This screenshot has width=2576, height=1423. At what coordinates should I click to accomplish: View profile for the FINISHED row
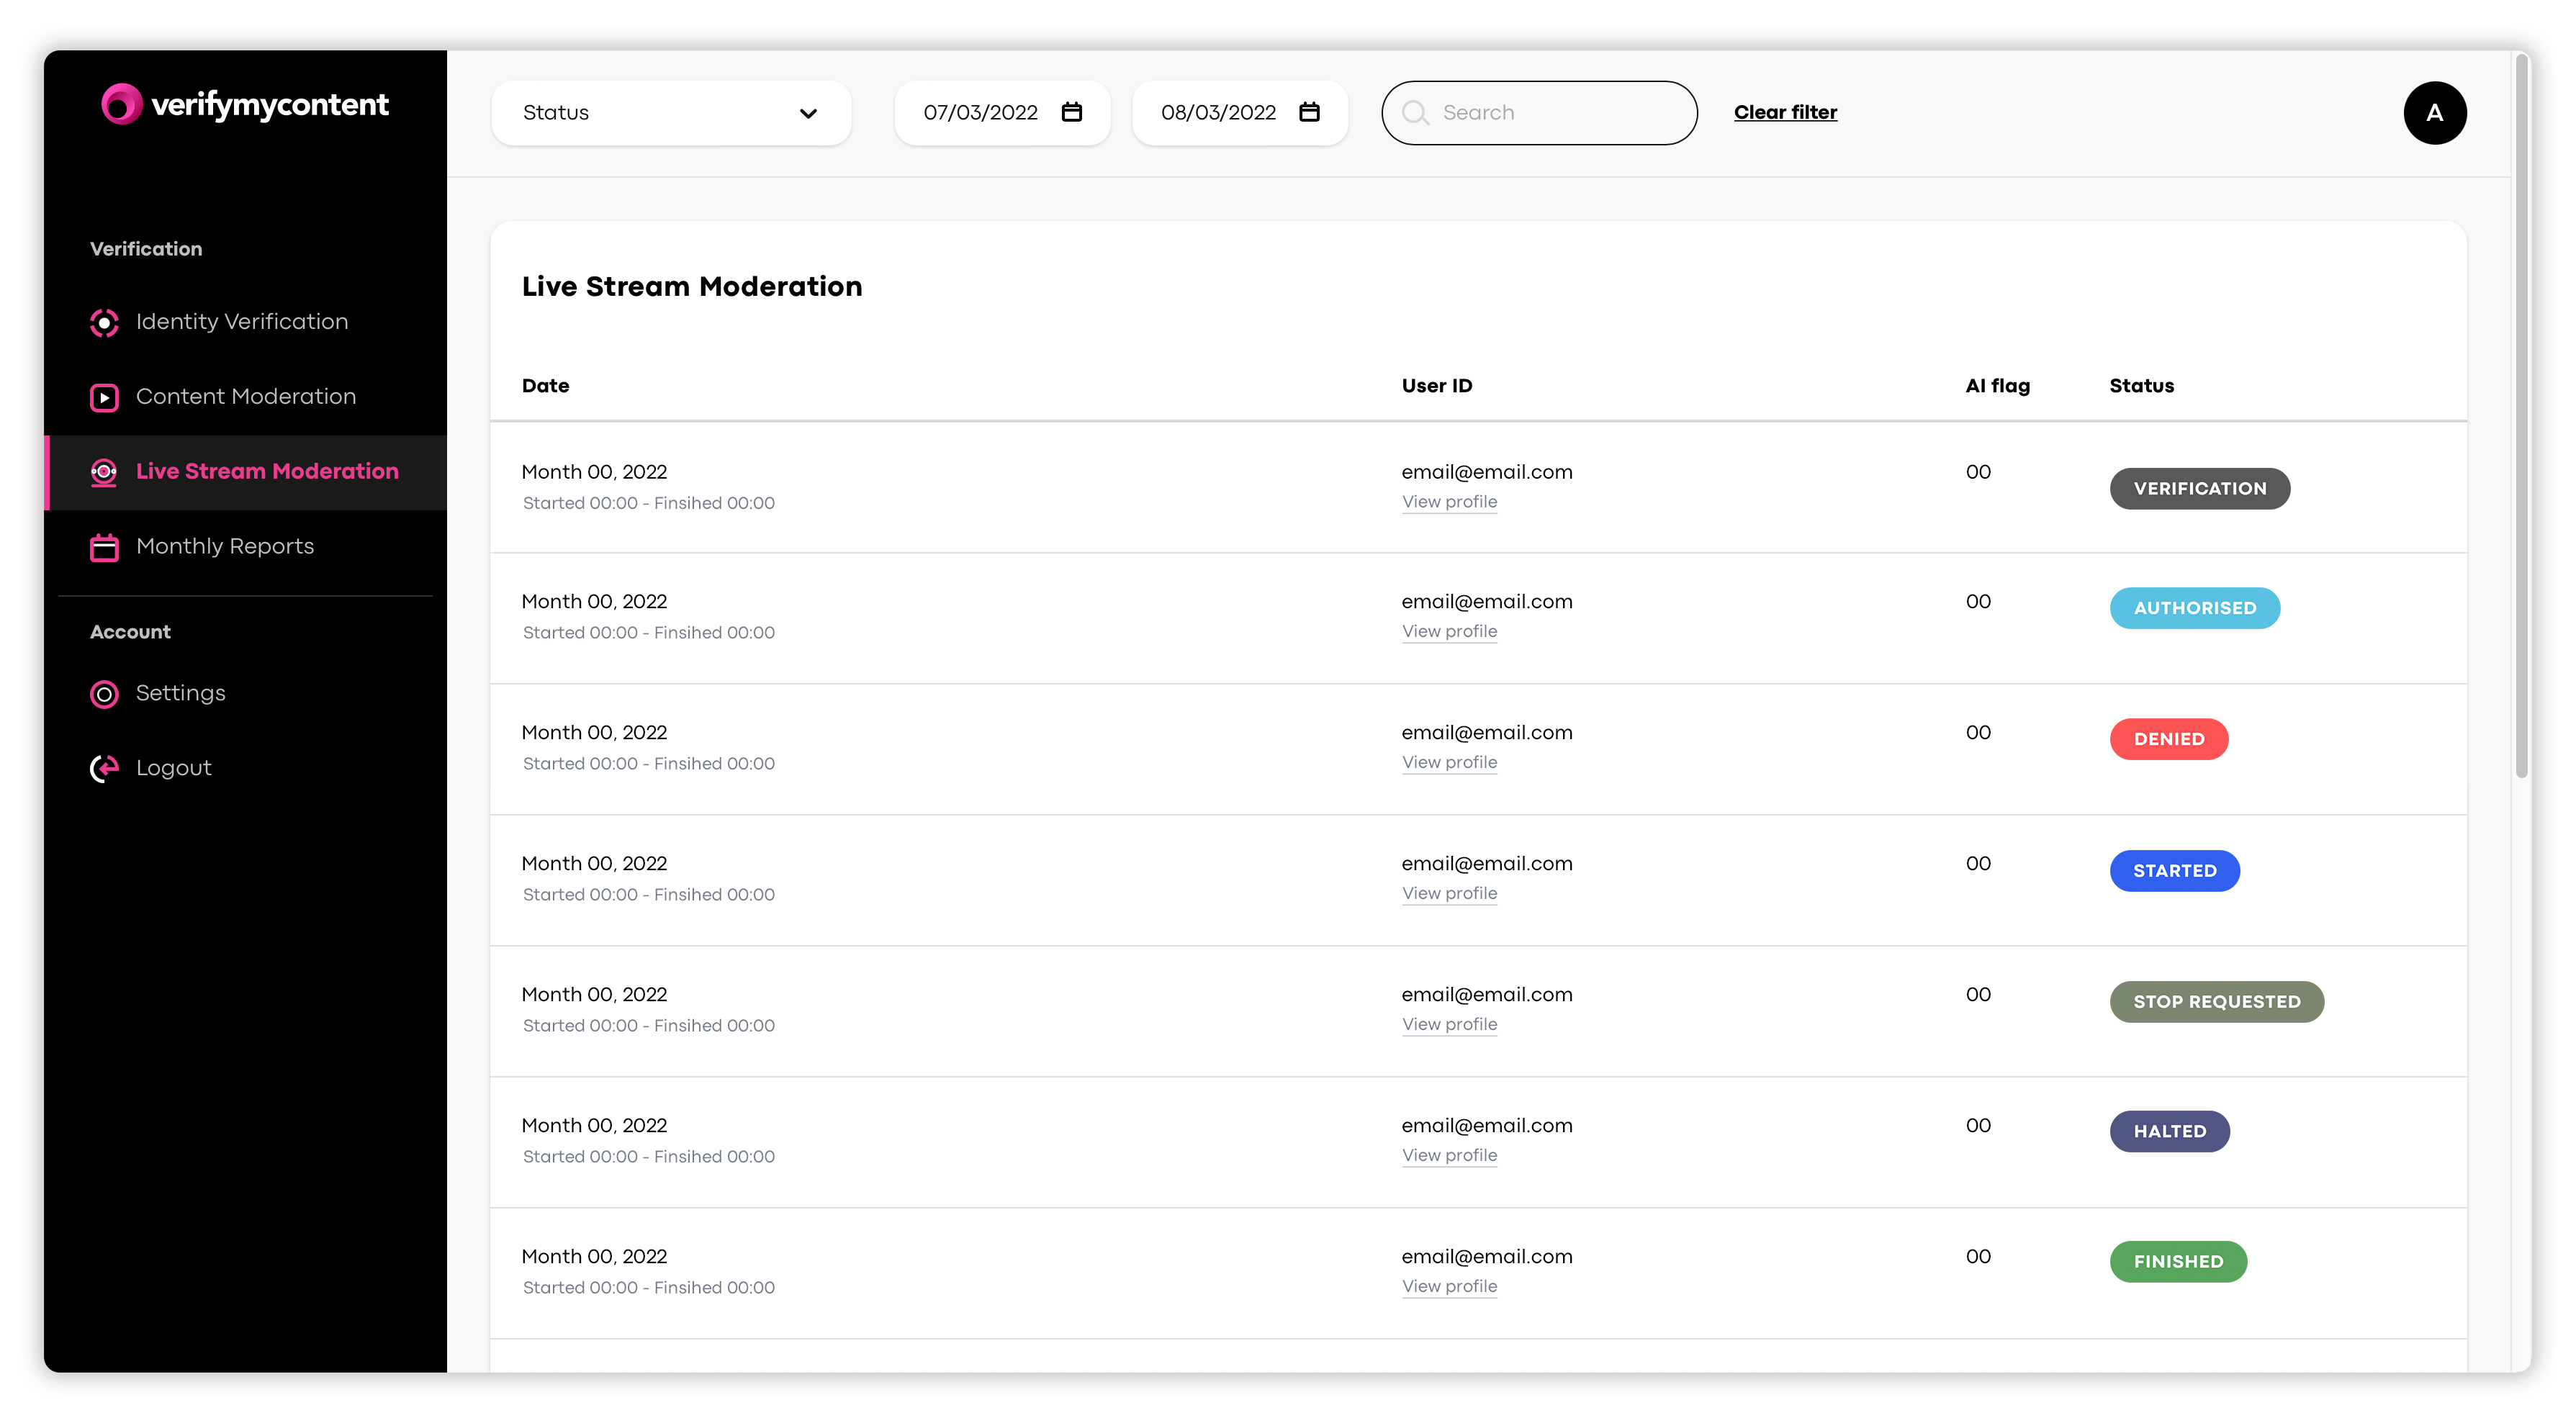pyautogui.click(x=1449, y=1287)
